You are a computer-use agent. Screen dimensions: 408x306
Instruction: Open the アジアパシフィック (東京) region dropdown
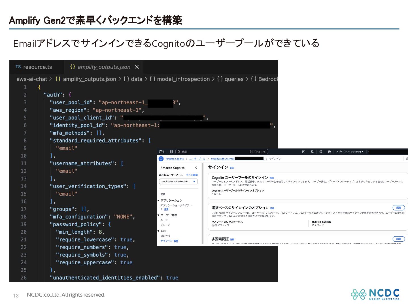350,152
